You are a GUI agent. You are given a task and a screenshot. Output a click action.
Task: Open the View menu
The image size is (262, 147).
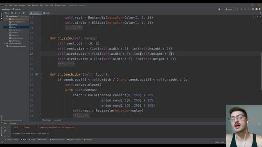(x=15, y=5)
